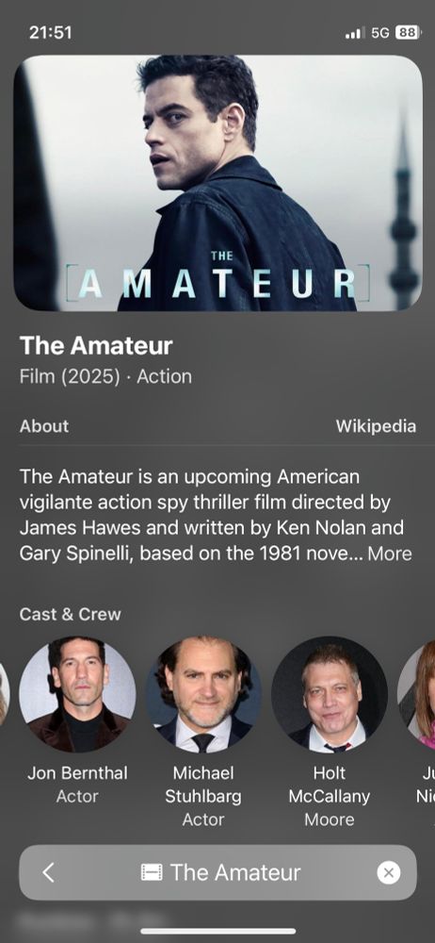
Task: Tap the back chevron in the search bar
Action: 49,872
